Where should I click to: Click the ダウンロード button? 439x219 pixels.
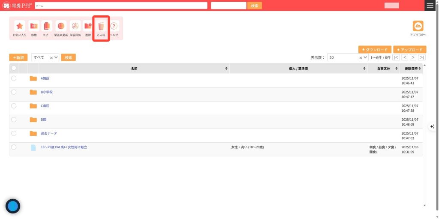[375, 50]
